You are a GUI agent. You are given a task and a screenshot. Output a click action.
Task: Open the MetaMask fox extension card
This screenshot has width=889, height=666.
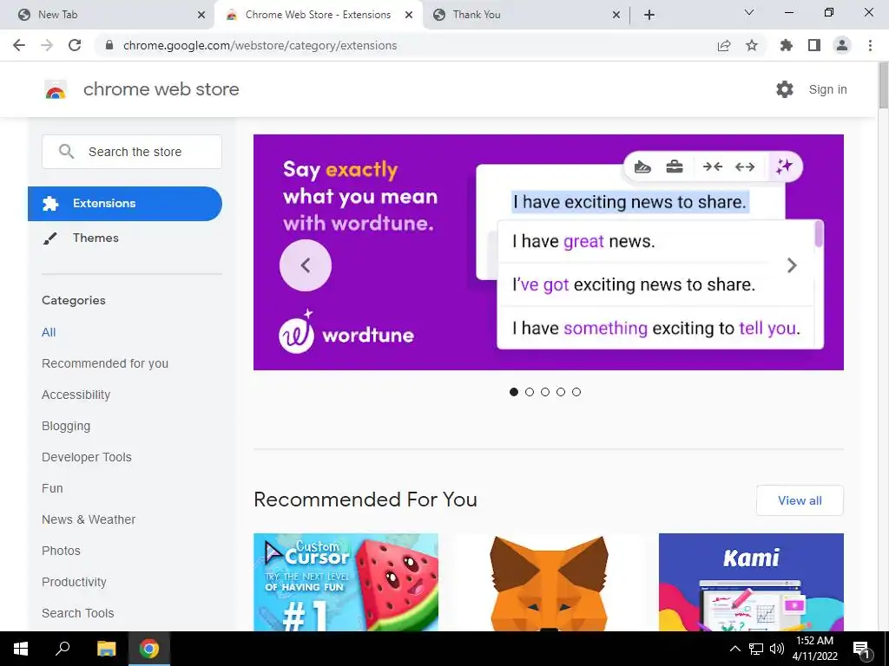point(549,582)
